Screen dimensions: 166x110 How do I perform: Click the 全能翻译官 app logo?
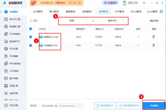click(5, 3)
